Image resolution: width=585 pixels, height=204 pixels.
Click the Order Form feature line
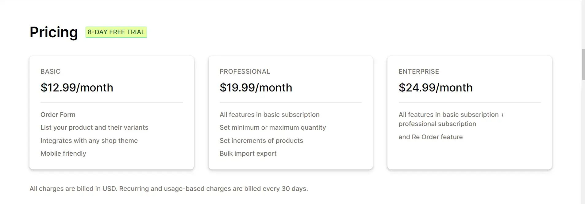point(58,115)
